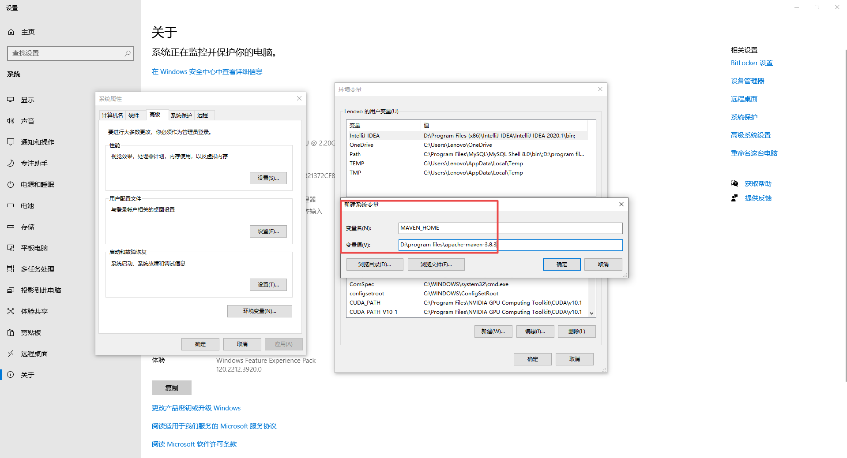847x458 pixels.
Task: Click 浏览文件(F)... button
Action: tap(436, 264)
